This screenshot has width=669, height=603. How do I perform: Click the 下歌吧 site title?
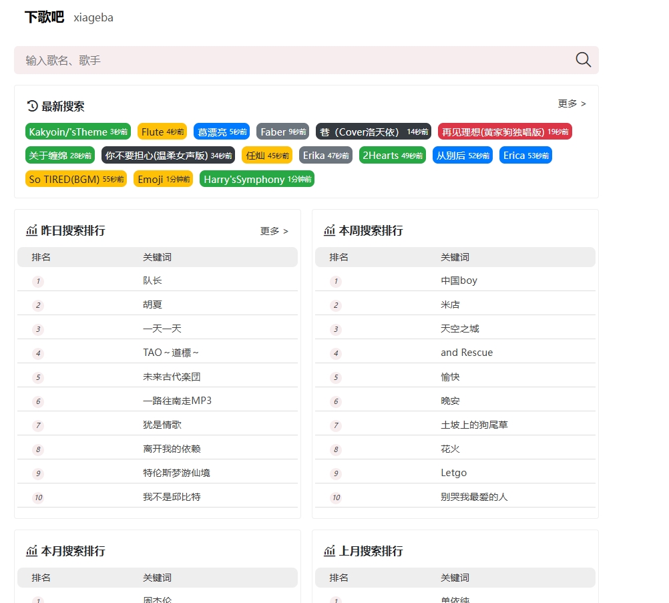(43, 18)
